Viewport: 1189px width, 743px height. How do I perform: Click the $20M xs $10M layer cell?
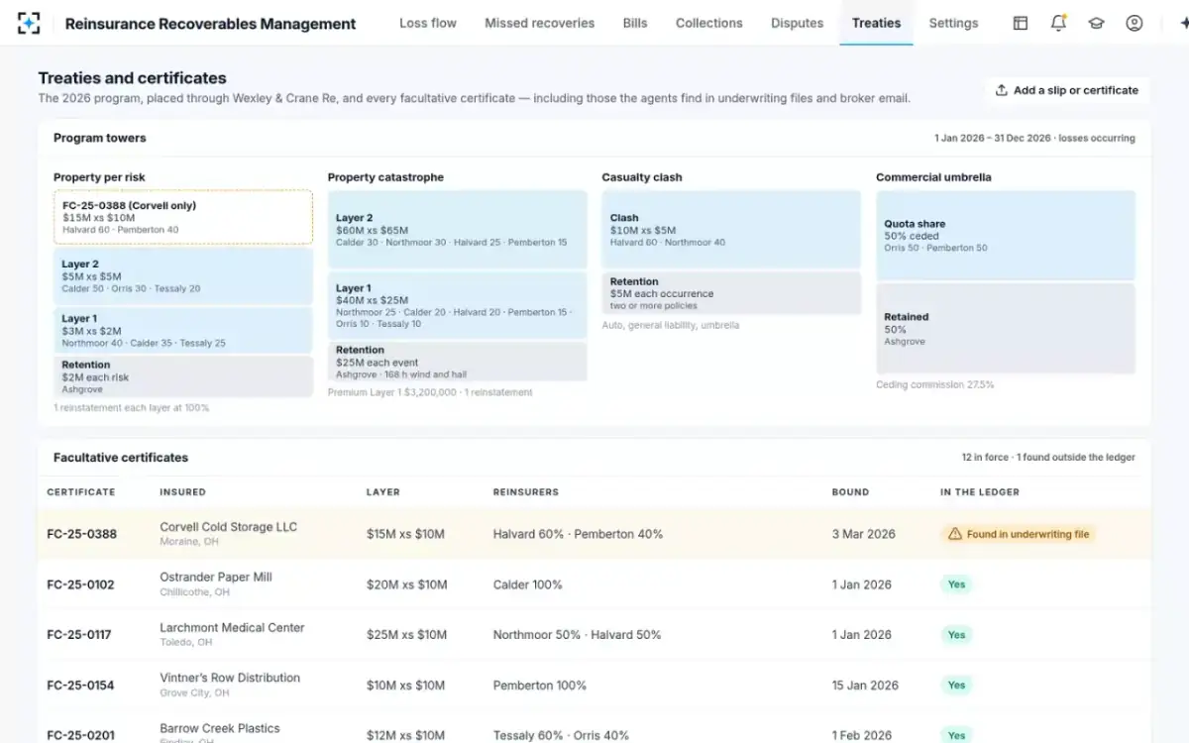pos(406,584)
